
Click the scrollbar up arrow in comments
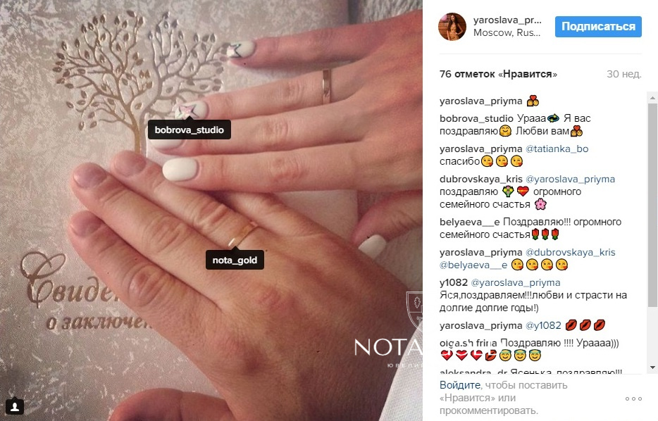(x=652, y=98)
